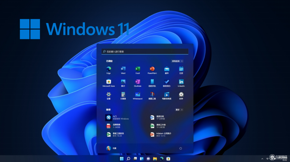Open the Adatum PowerPoint presentation
This screenshot has height=162, width=290.
coord(161,134)
